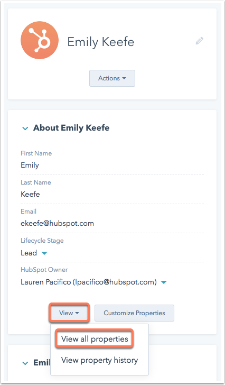Select View all properties menu item
The image size is (225, 385).
pyautogui.click(x=95, y=339)
